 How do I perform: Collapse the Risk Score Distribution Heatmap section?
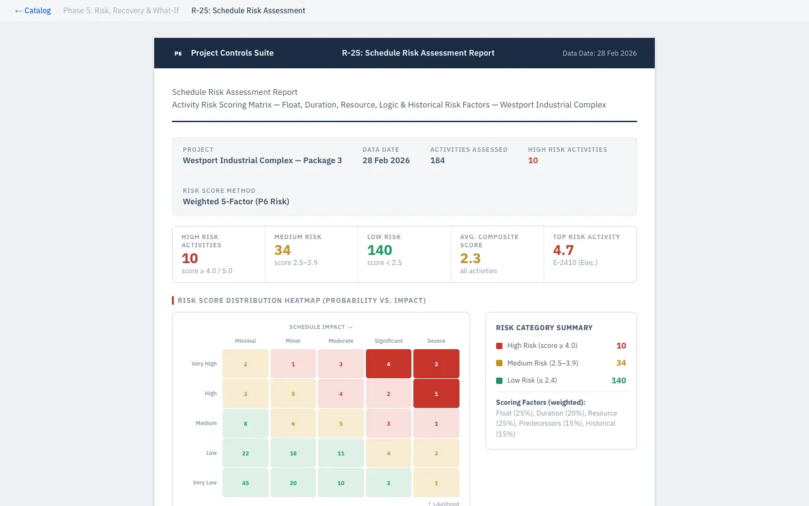(x=301, y=300)
